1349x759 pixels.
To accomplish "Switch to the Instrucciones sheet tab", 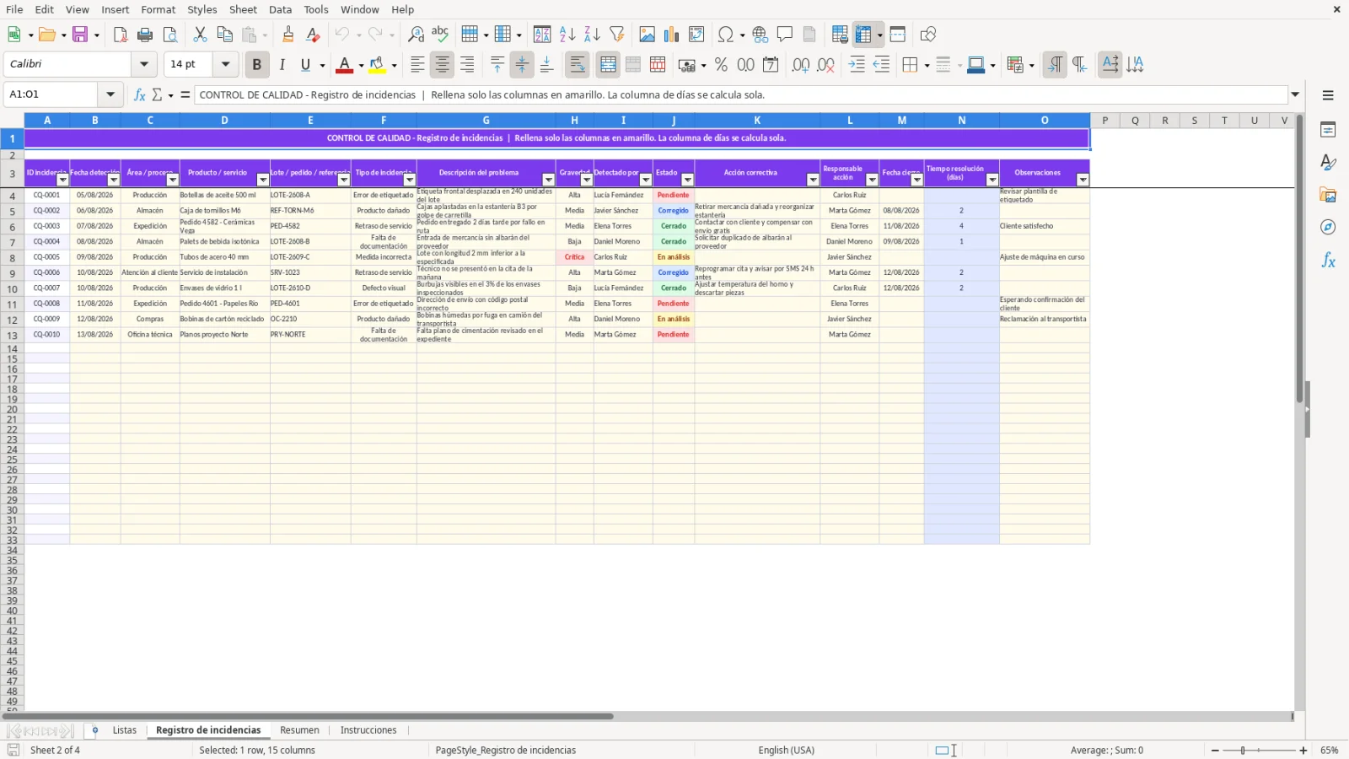I will click(368, 730).
